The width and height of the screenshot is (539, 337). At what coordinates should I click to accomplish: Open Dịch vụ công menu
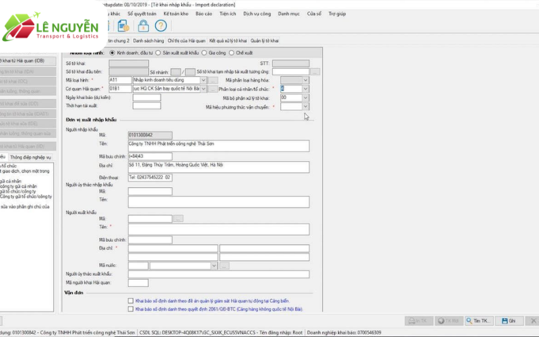tap(257, 13)
